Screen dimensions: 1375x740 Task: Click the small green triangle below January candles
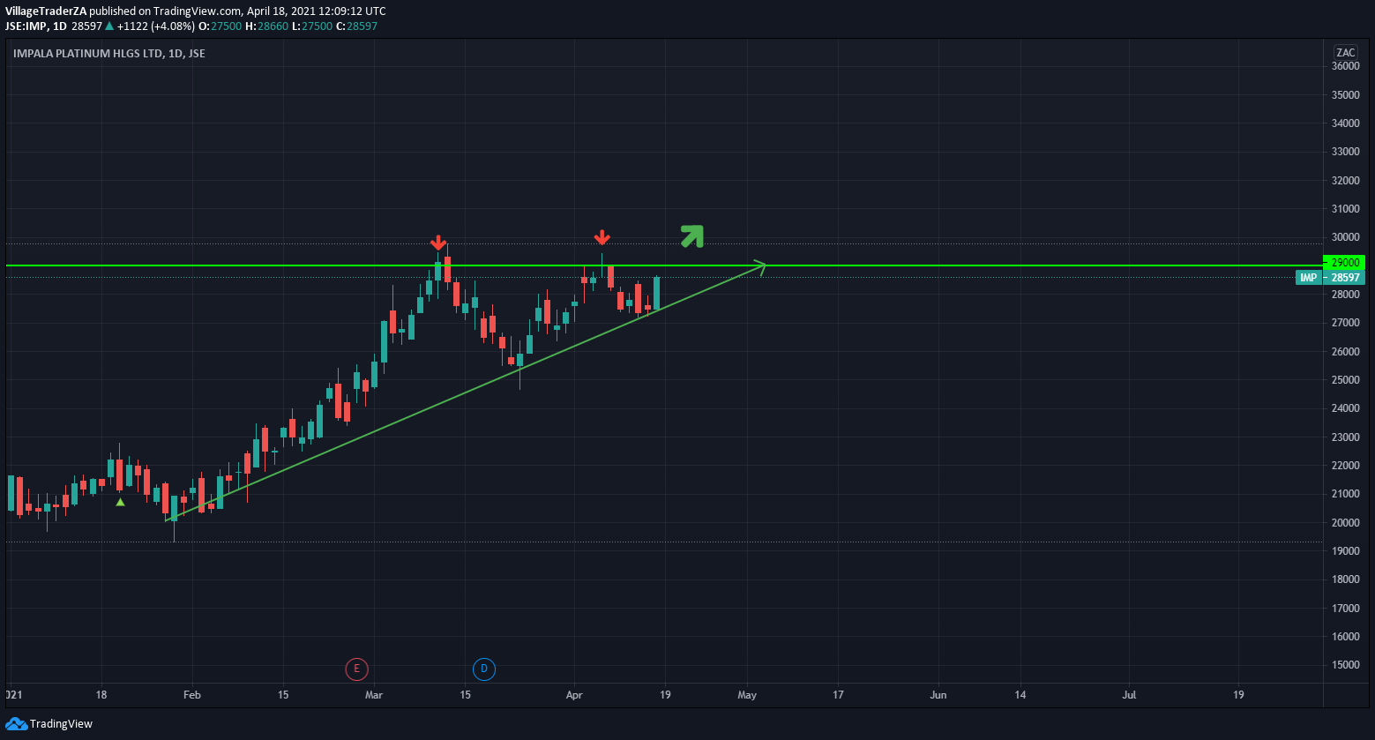(121, 502)
